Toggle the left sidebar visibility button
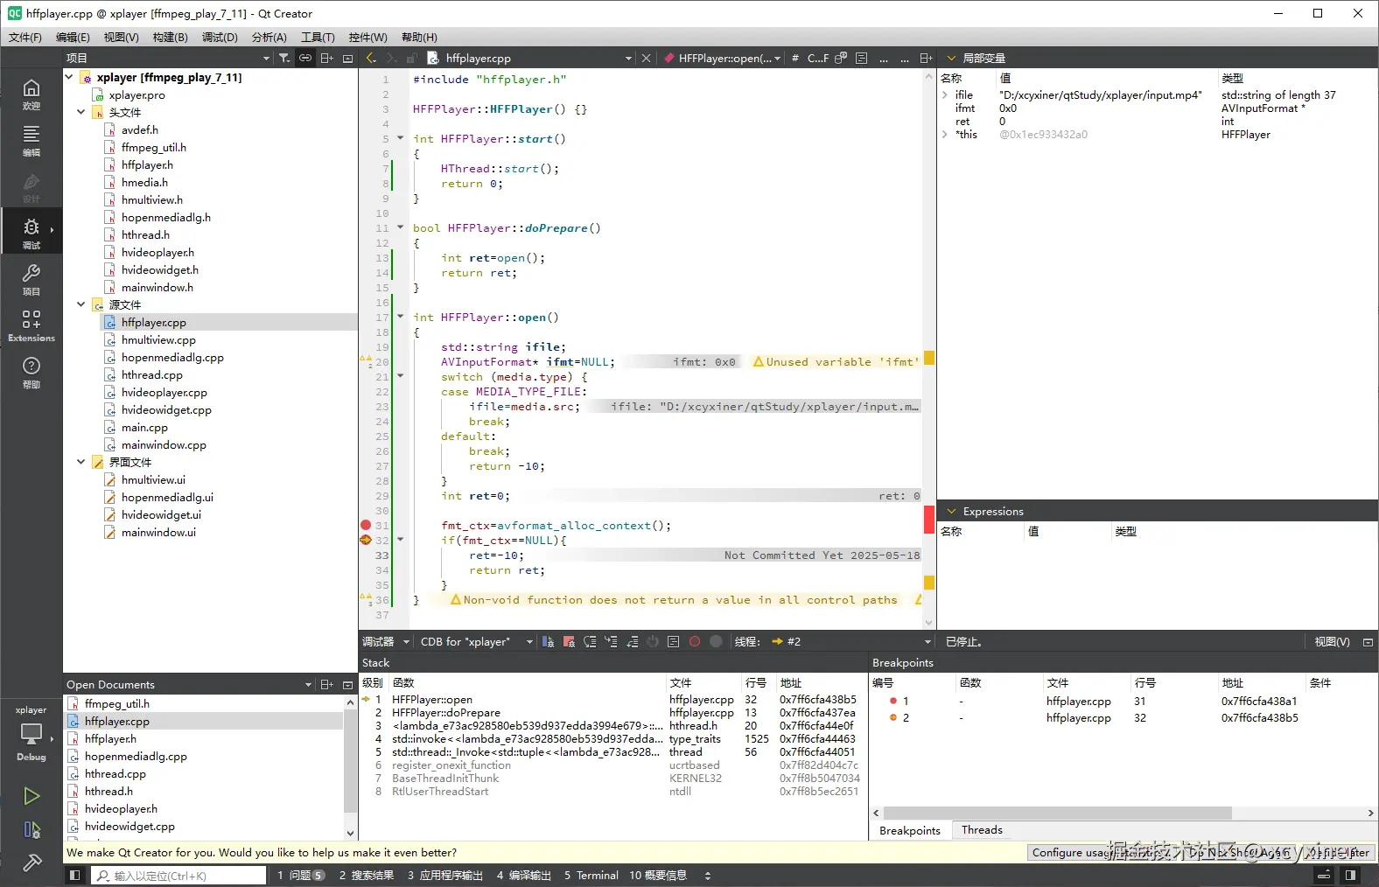Image resolution: width=1379 pixels, height=887 pixels. coord(75,876)
